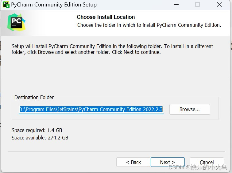
Task: Click the 'Destination Folder' group label
Action: [x=34, y=97]
